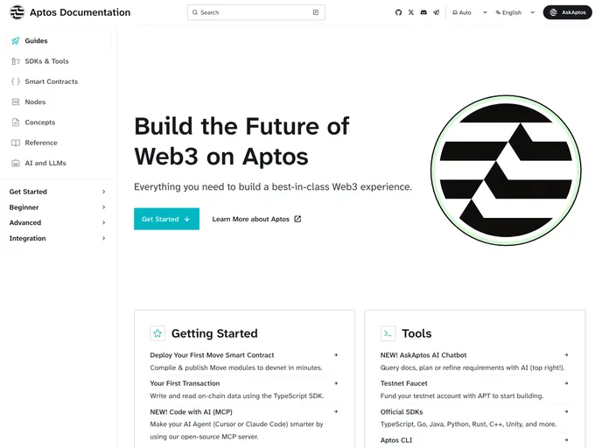Open the AI and LLMs sidebar tab
602x448 pixels.
(x=45, y=163)
